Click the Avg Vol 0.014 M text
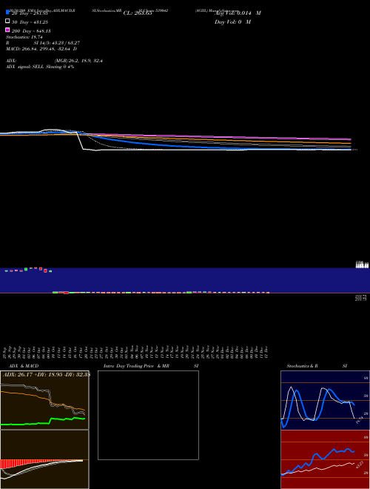This screenshot has height=489, width=370. pyautogui.click(x=238, y=13)
